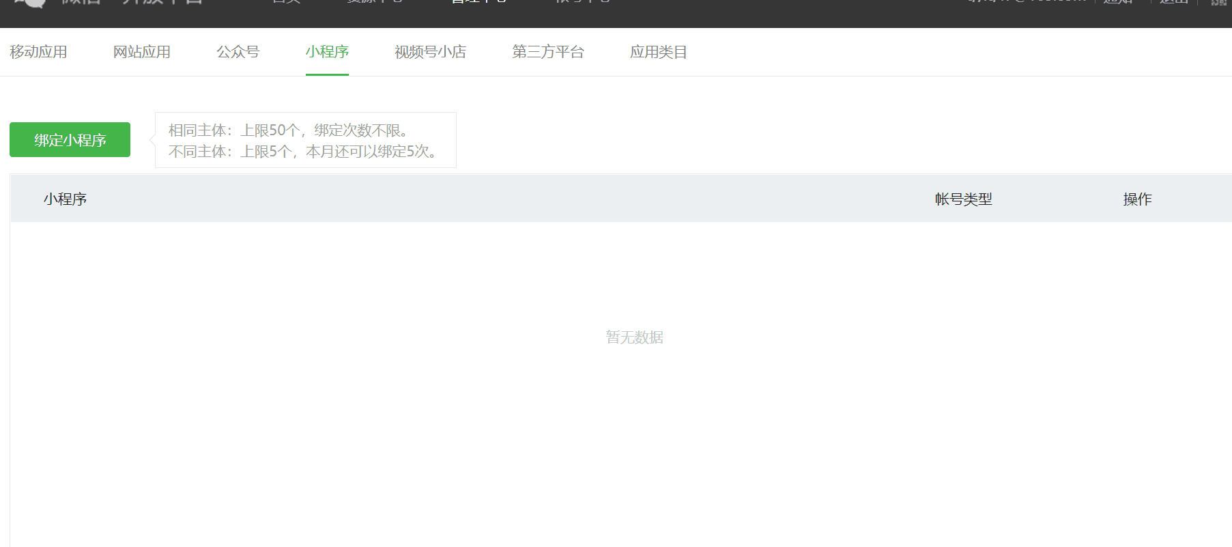Select 管理中心 in the top navigation
The width and height of the screenshot is (1232, 547).
coord(478,2)
